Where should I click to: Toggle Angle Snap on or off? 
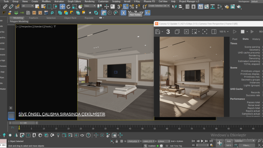pos(125,7)
